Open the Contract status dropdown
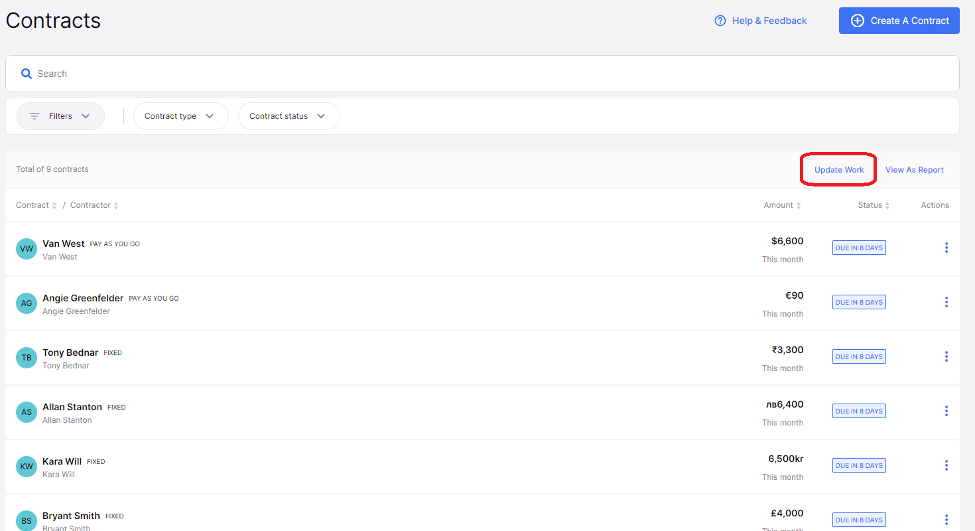The image size is (975, 531). [289, 116]
